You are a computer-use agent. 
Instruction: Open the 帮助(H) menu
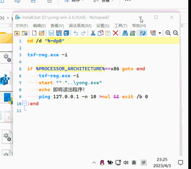[x=139, y=26]
